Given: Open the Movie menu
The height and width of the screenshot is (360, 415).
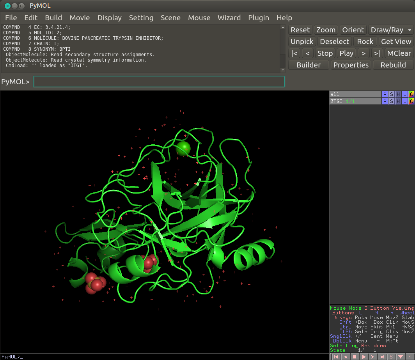Looking at the screenshot, I should pos(80,18).
